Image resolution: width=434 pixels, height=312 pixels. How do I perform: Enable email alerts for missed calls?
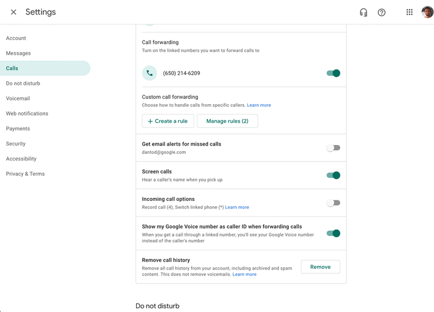click(x=334, y=148)
